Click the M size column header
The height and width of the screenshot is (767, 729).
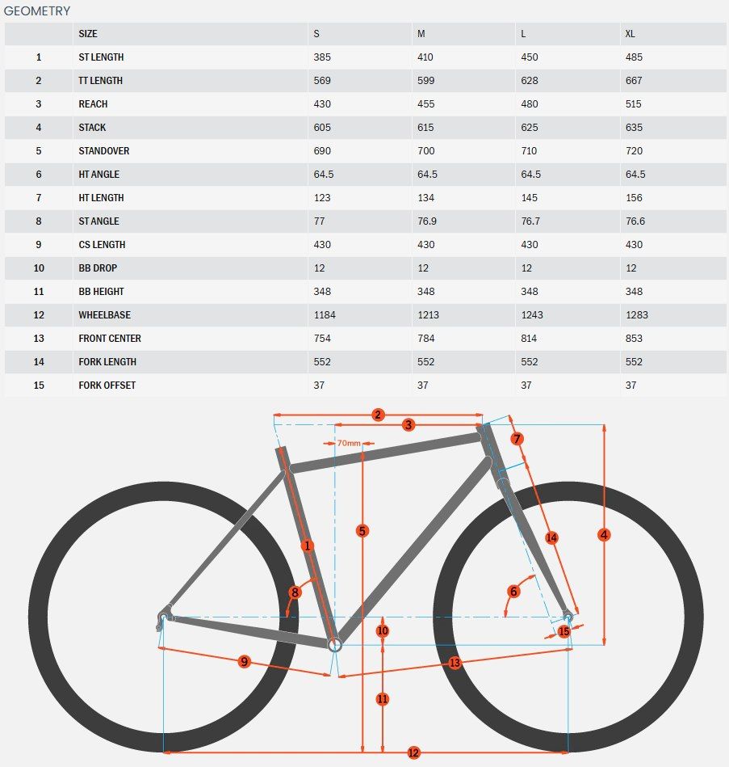pos(421,34)
